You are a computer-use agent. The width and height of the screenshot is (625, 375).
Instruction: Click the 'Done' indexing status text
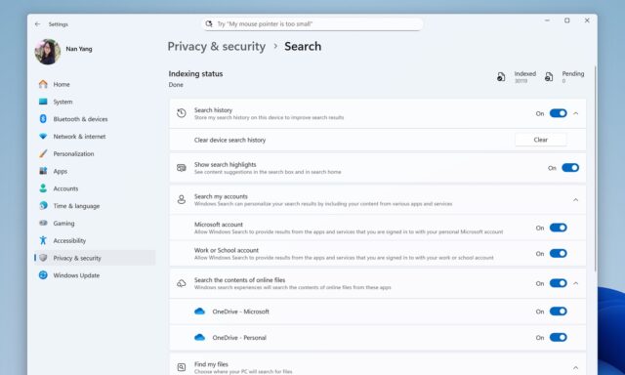coord(176,85)
